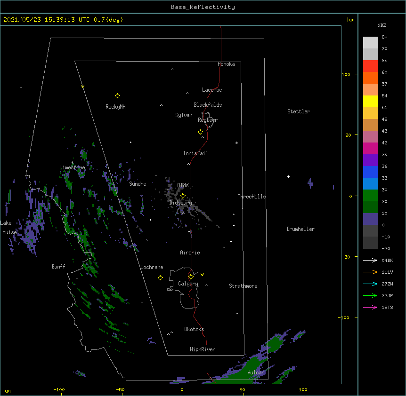
Task: Click the Ponoka city label
Action: [226, 64]
